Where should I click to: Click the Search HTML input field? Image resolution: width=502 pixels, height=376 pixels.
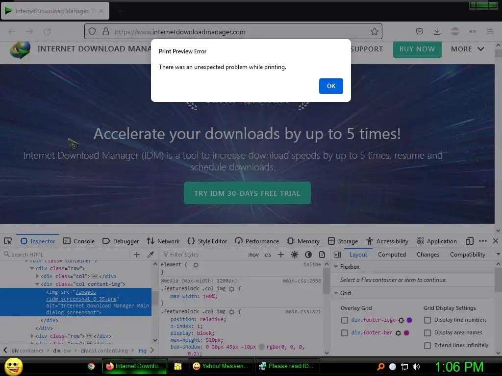pos(66,255)
